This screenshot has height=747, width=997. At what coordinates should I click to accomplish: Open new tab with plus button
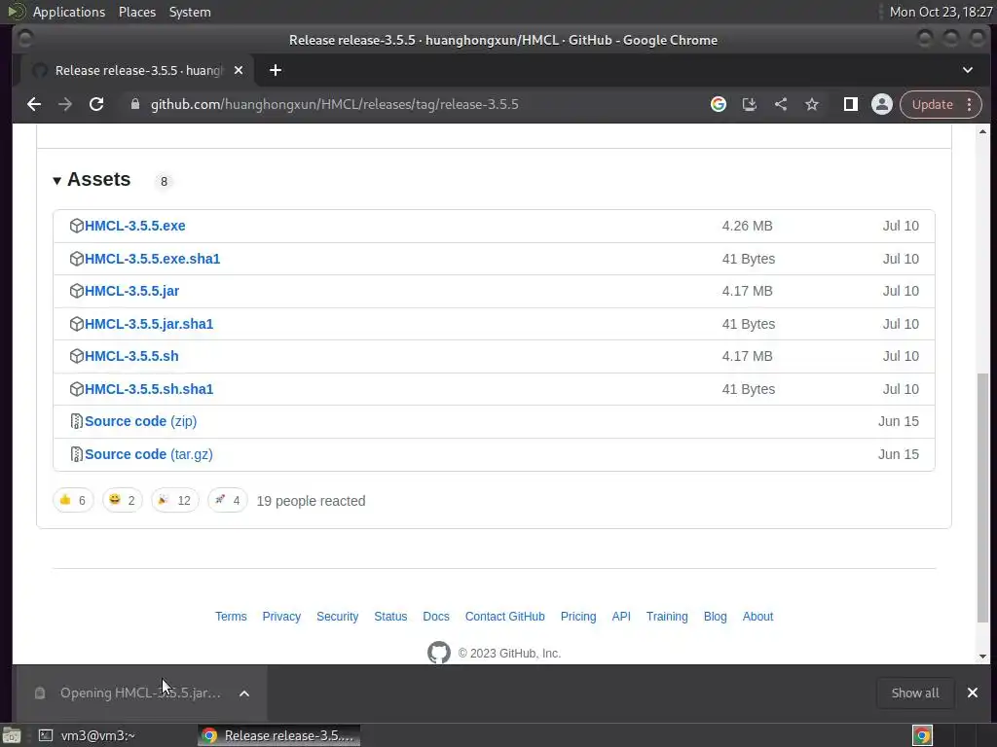[276, 70]
